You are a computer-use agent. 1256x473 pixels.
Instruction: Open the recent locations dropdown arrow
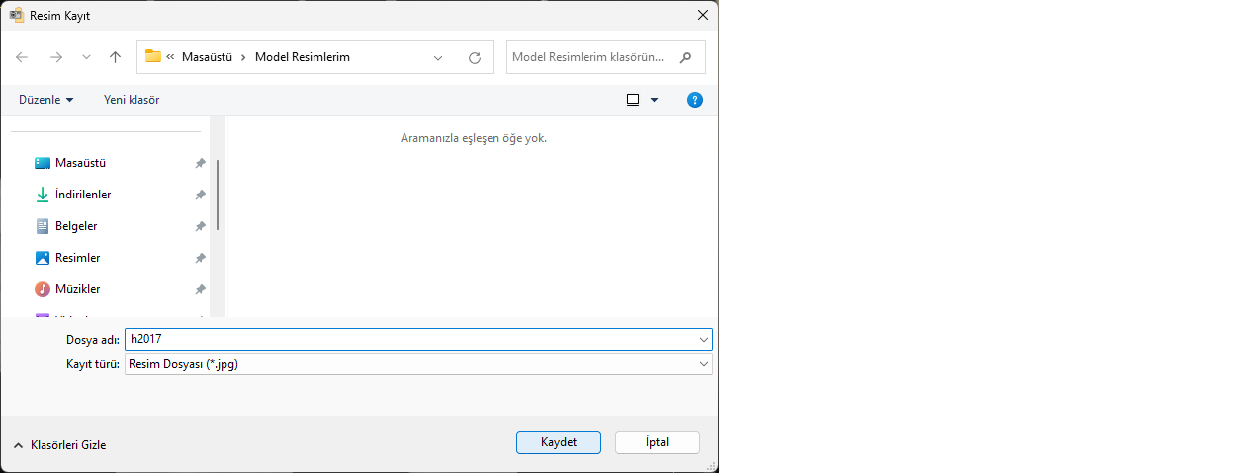tap(86, 57)
